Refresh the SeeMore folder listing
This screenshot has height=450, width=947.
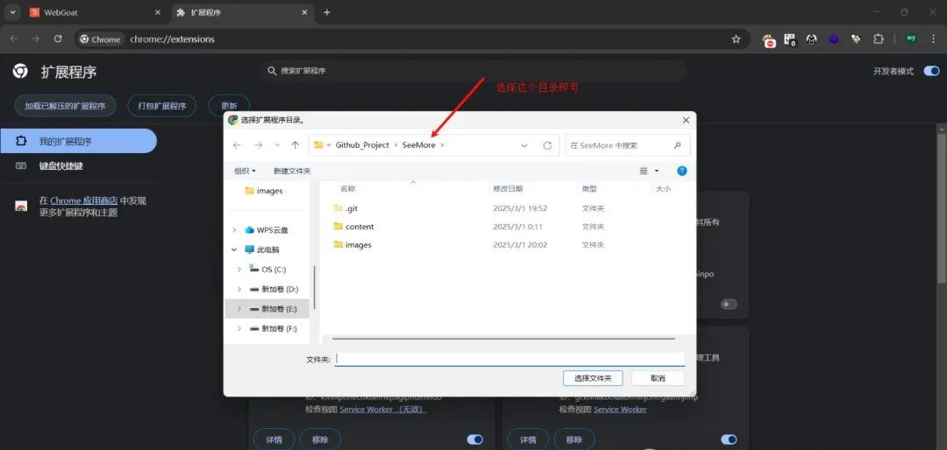click(x=547, y=145)
